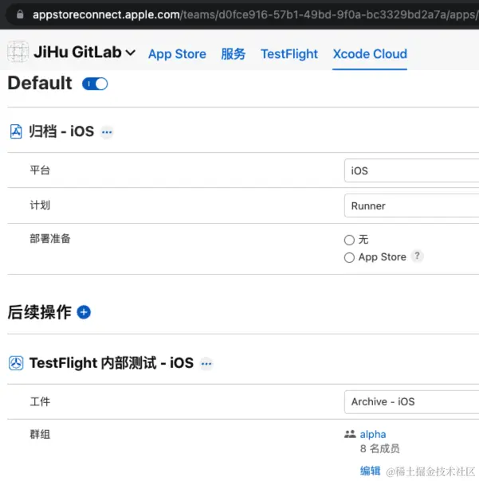Viewport: 479px width, 481px height.
Task: Click the JiHu GitLab app icon
Action: 18,52
